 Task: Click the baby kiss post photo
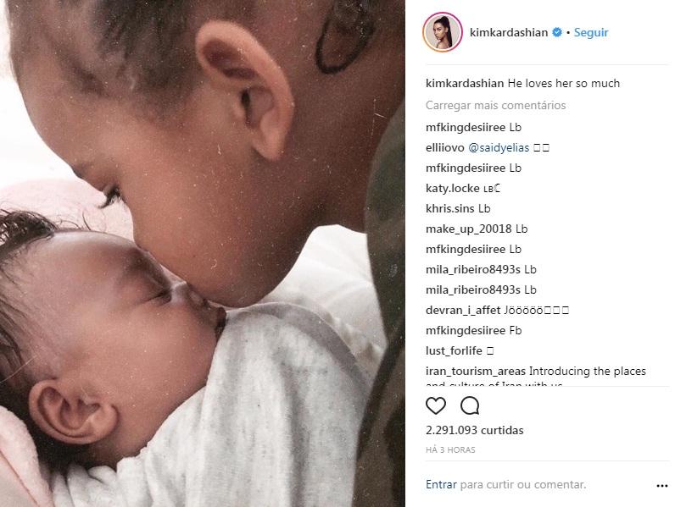point(203,254)
